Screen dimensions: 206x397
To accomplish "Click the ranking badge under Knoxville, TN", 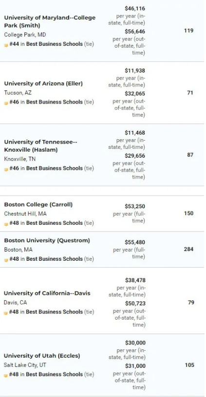I will [6, 169].
